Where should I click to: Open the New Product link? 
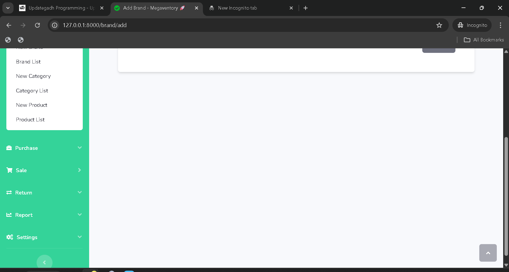pyautogui.click(x=32, y=105)
